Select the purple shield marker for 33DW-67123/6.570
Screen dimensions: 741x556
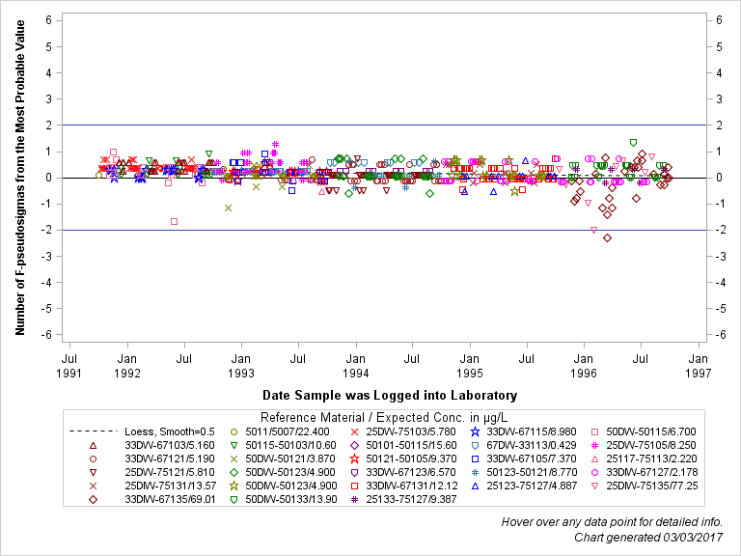pos(354,472)
